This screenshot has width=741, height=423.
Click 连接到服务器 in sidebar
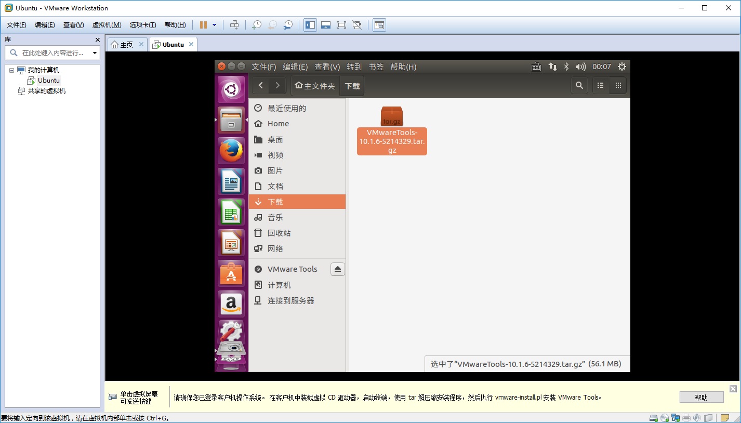coord(297,300)
